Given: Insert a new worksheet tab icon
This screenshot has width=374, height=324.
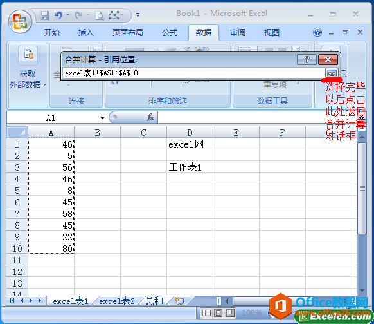Looking at the screenshot, I should click(179, 301).
